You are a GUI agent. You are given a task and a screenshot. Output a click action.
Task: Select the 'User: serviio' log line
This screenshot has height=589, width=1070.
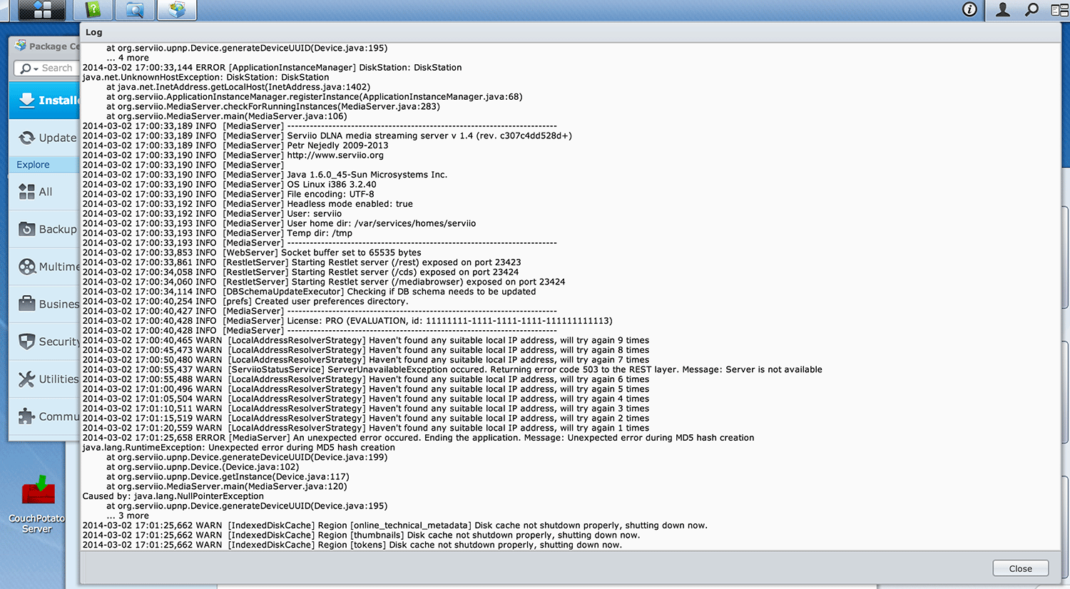212,214
